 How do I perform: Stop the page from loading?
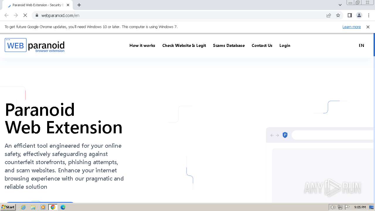(x=25, y=15)
